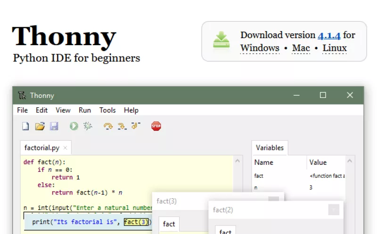
Task: Download Thonny for Mac
Action: [x=301, y=48]
